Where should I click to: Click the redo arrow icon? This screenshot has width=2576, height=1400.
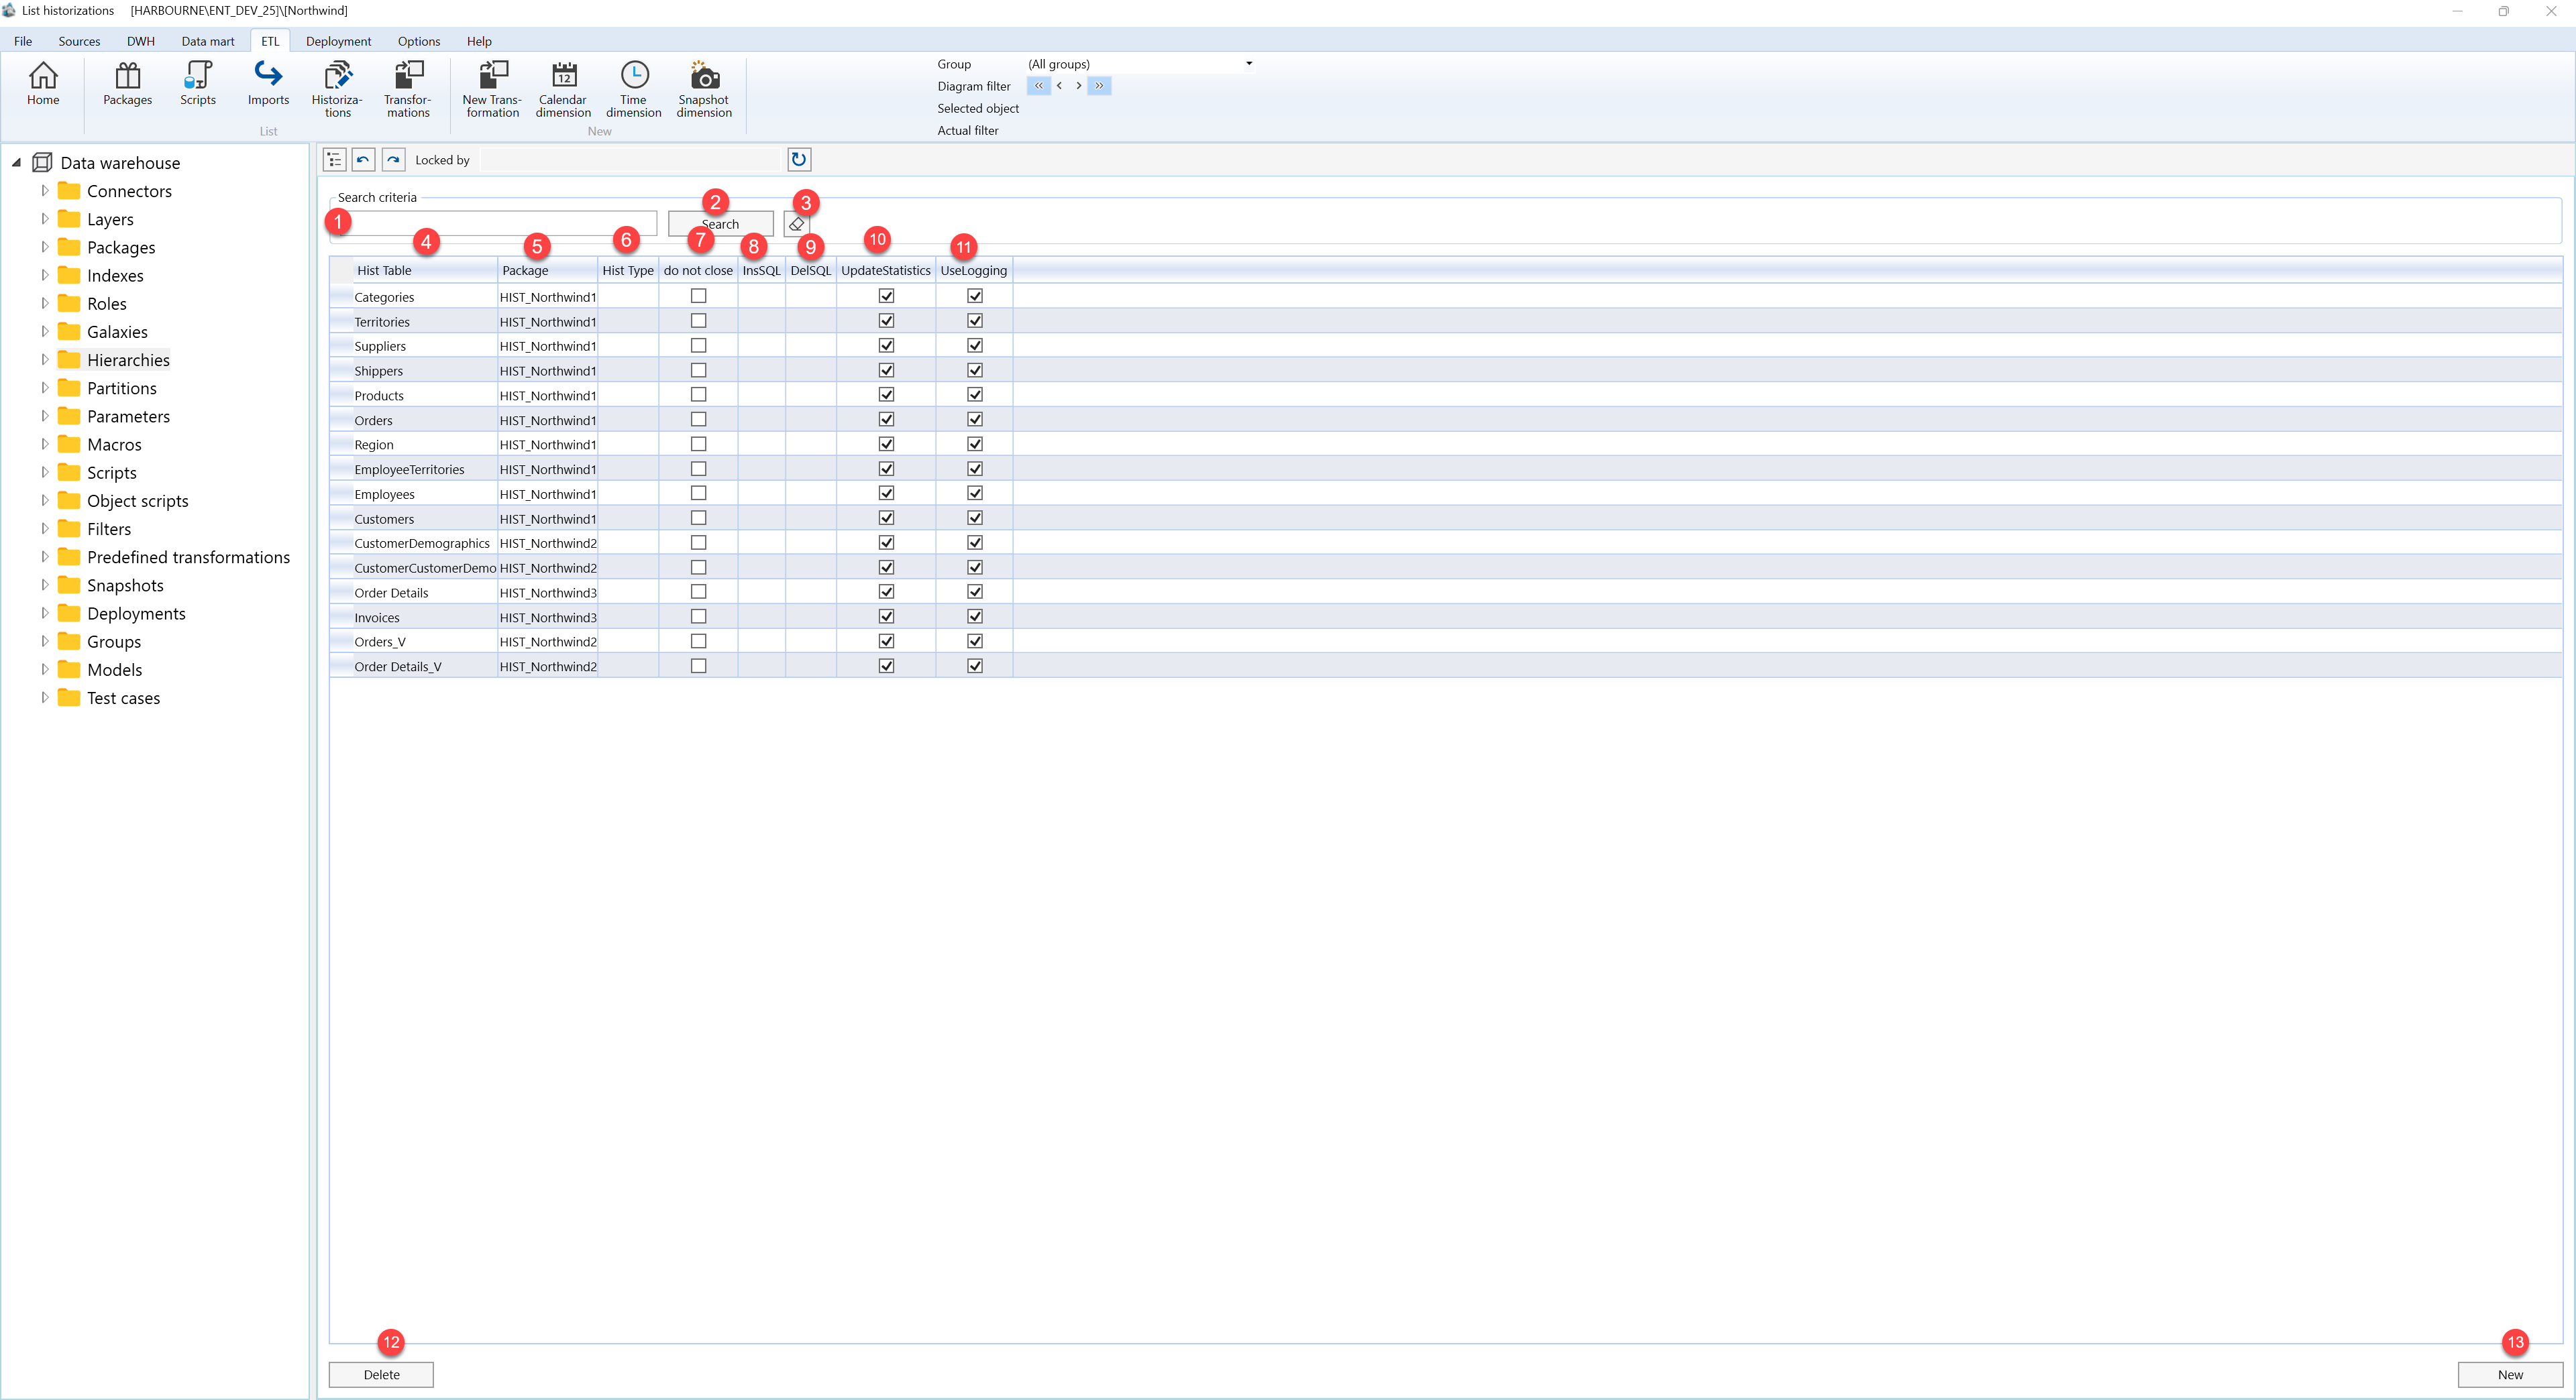(394, 160)
